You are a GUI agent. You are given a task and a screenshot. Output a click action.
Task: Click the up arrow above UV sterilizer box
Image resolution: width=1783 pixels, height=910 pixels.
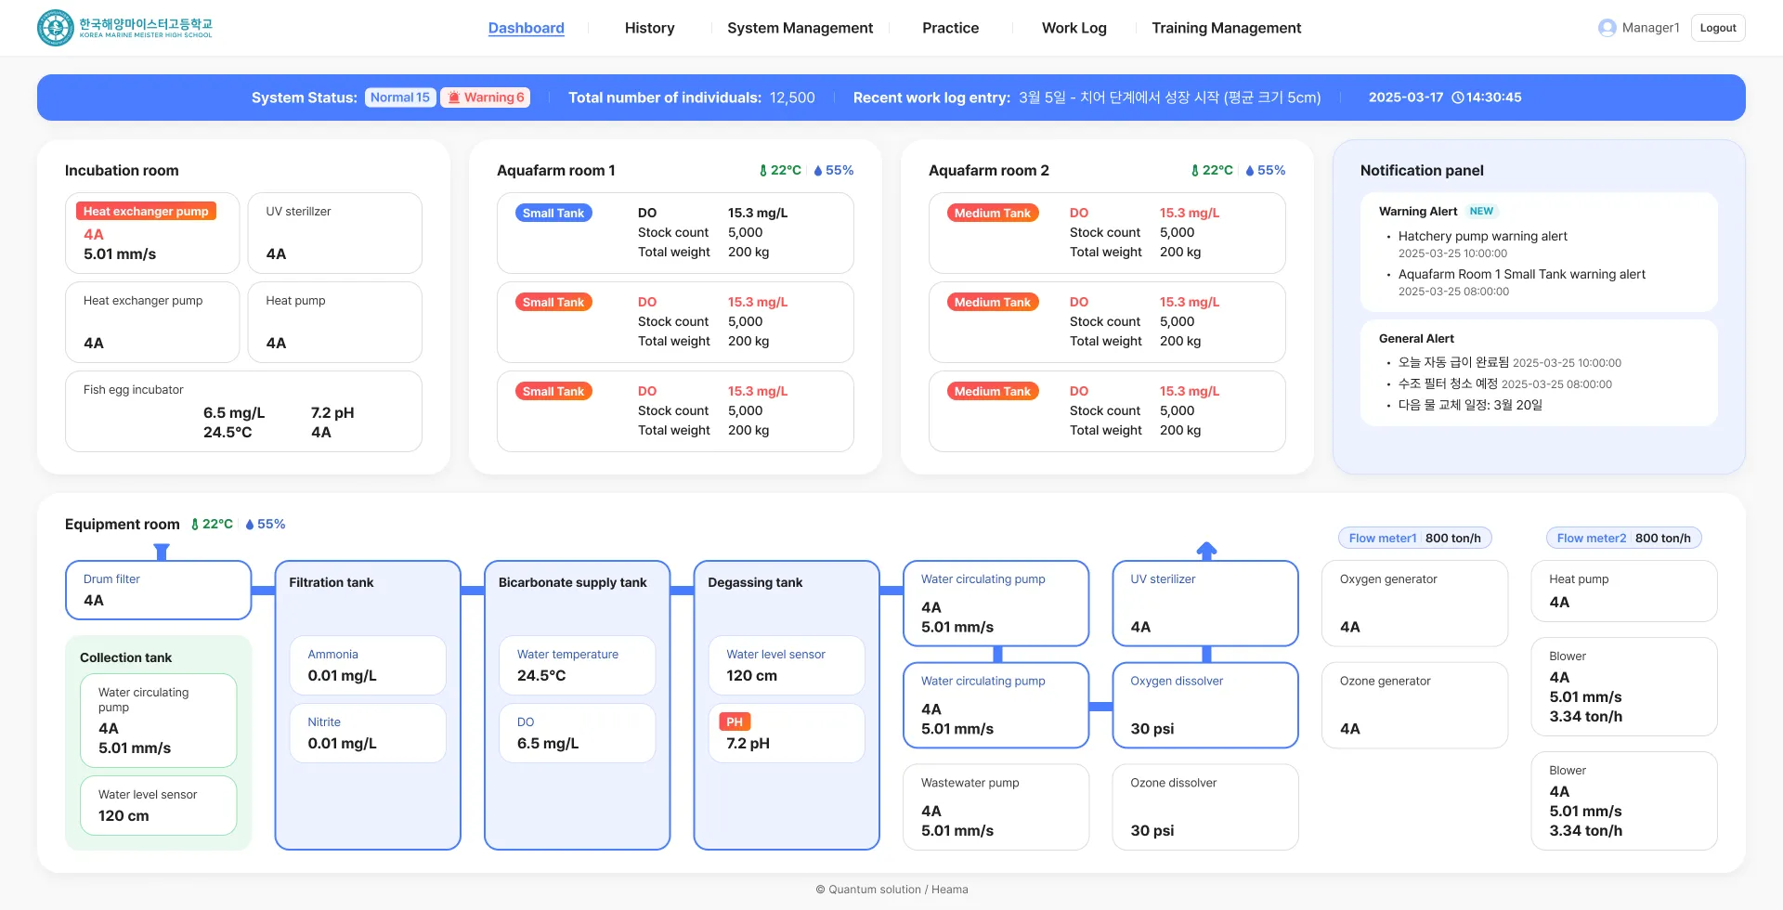(1206, 551)
